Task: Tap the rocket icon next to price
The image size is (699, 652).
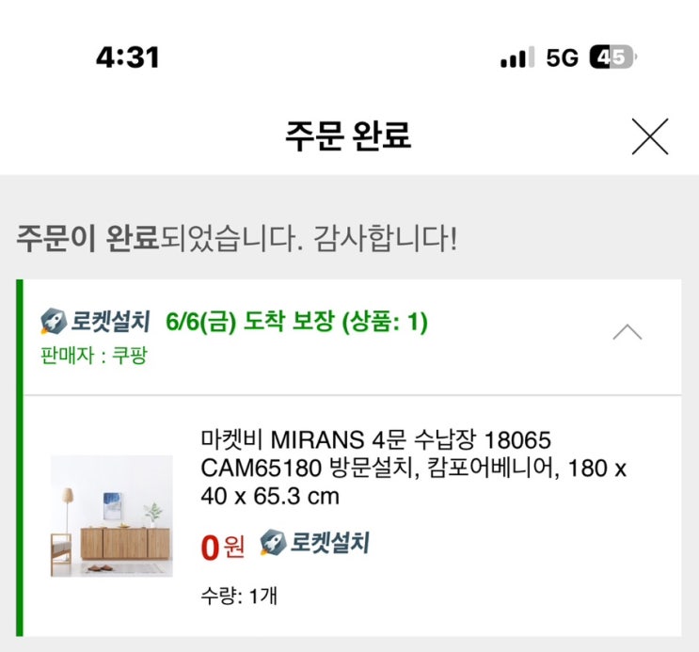Action: [x=272, y=542]
